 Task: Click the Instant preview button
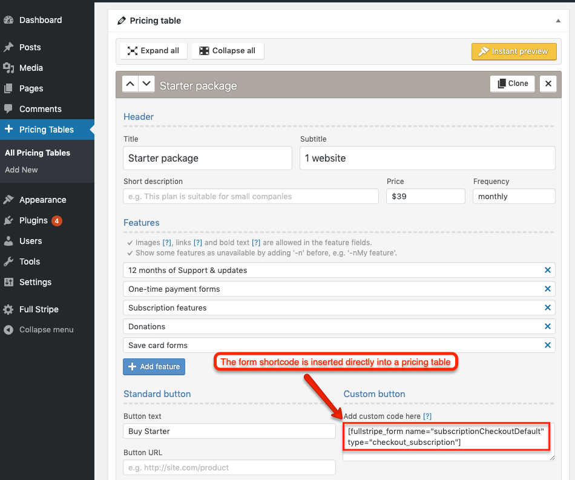(x=514, y=51)
